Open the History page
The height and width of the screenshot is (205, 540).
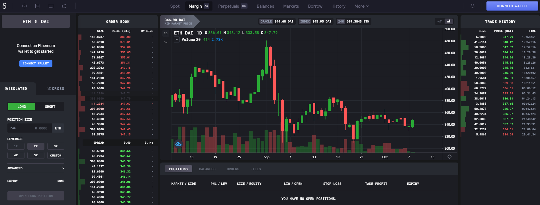[338, 6]
